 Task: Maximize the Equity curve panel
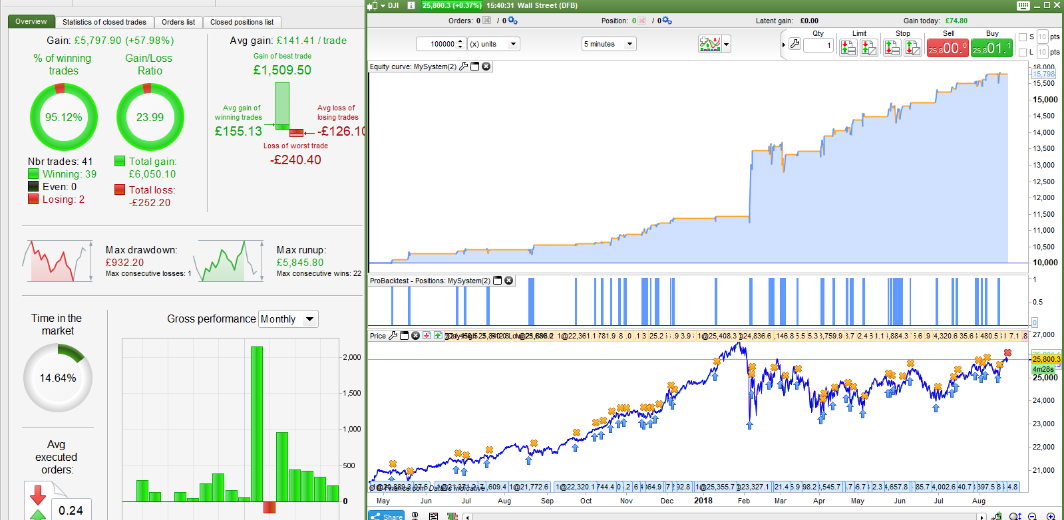(475, 66)
